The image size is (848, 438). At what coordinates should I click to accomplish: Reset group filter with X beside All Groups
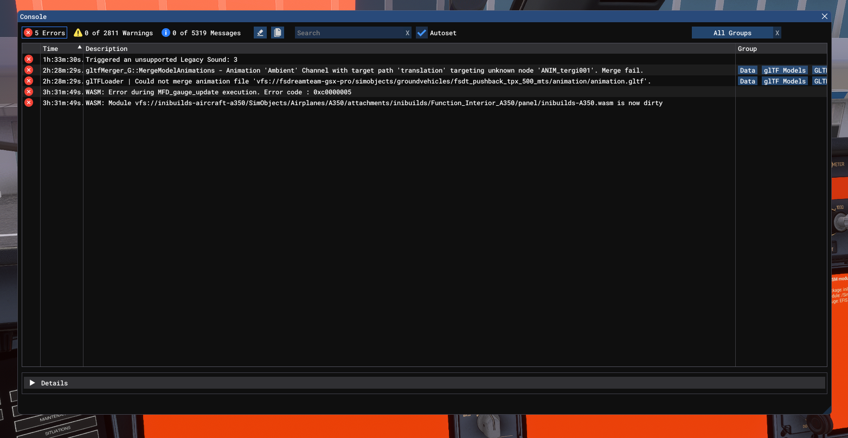click(x=777, y=33)
